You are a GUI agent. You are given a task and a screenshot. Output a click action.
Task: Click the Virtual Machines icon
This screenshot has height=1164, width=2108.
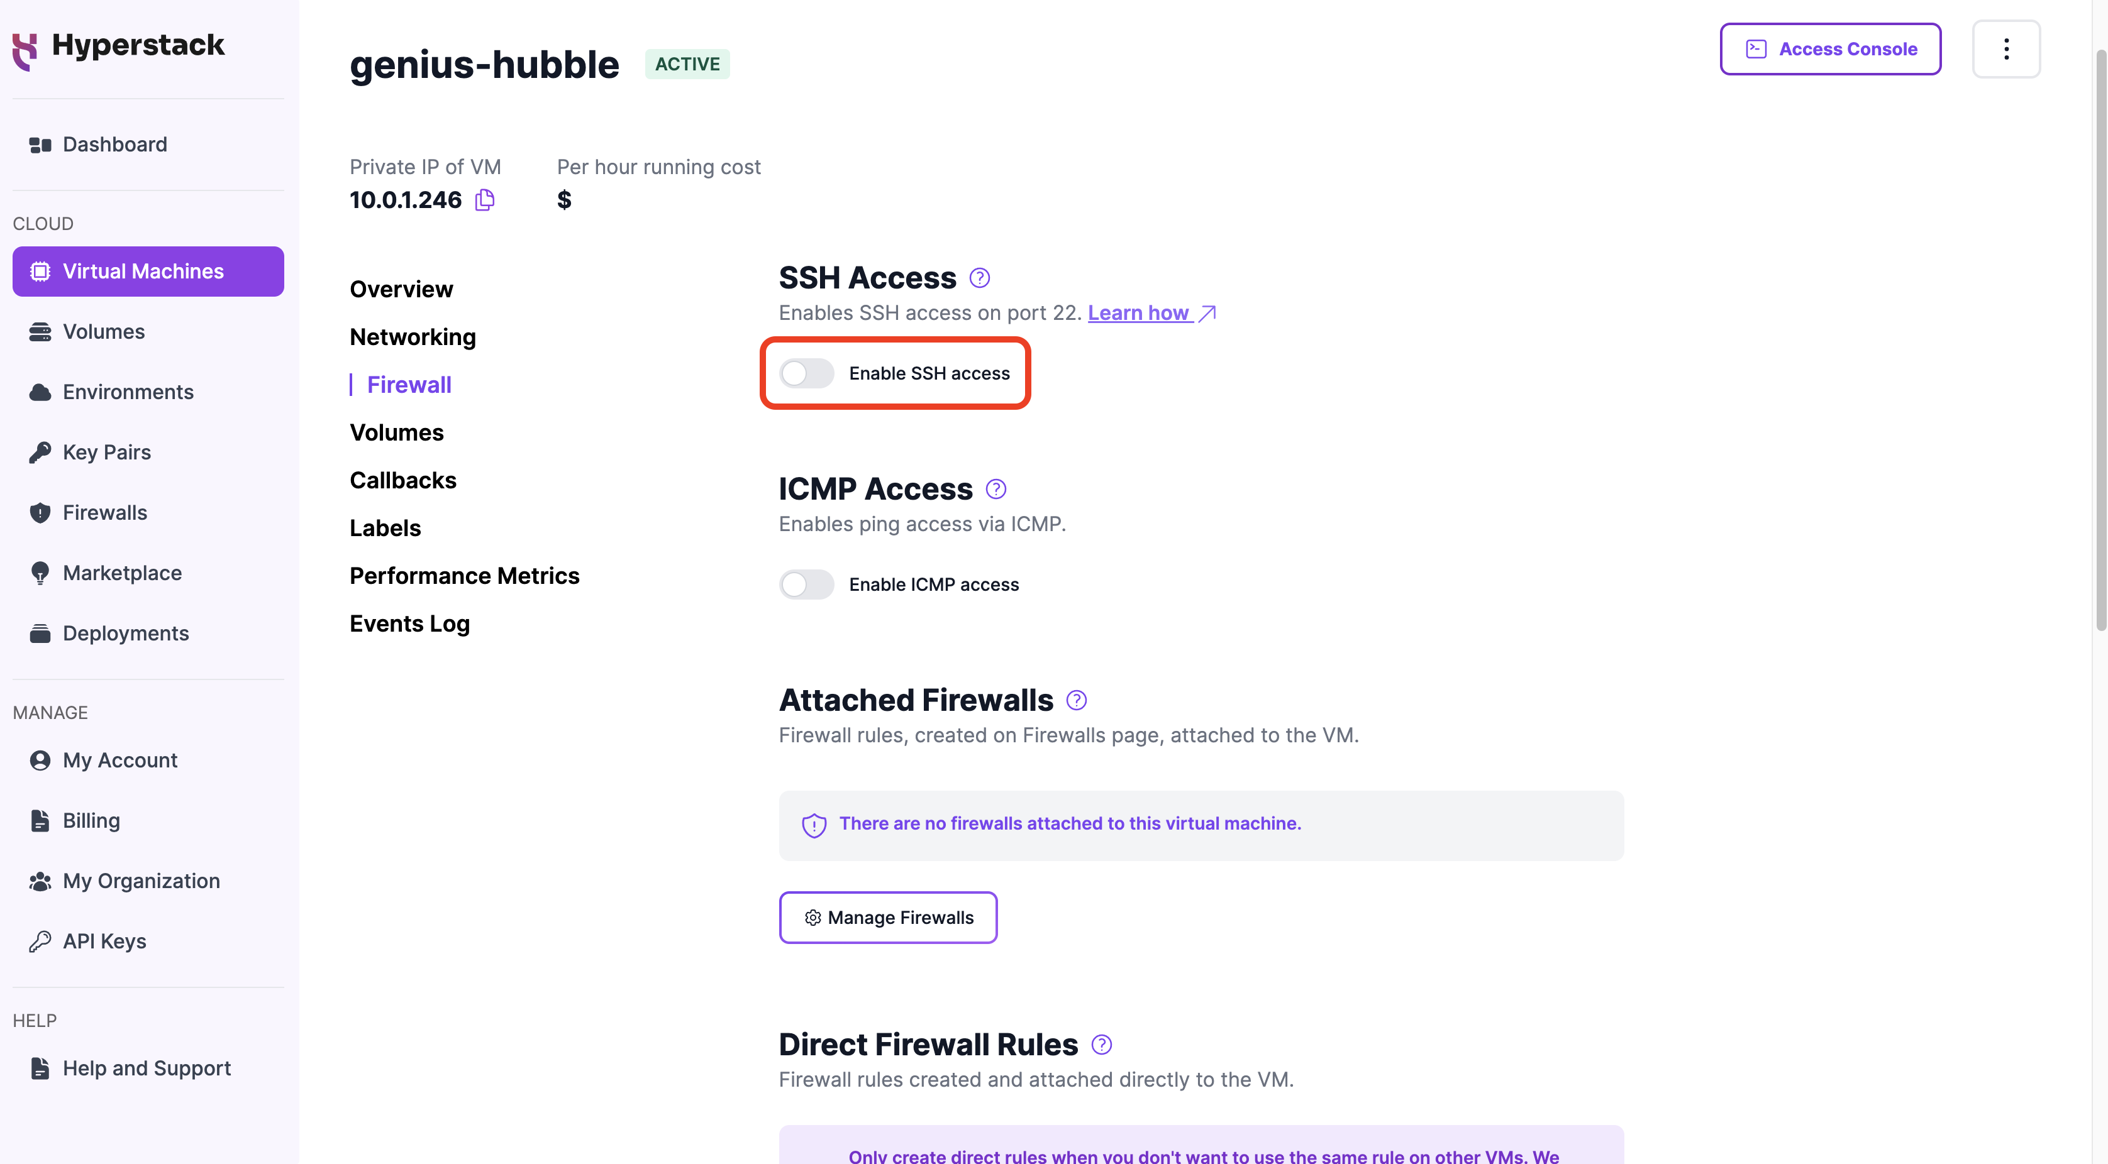[x=40, y=270]
